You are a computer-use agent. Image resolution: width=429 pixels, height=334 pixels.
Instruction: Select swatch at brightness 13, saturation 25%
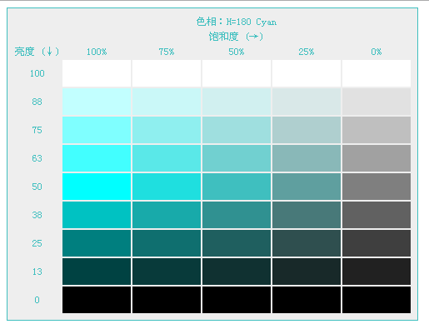pos(307,272)
